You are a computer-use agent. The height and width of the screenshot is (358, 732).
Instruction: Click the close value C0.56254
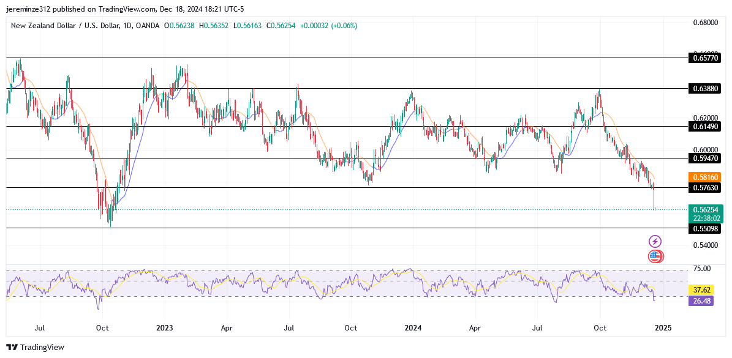281,26
